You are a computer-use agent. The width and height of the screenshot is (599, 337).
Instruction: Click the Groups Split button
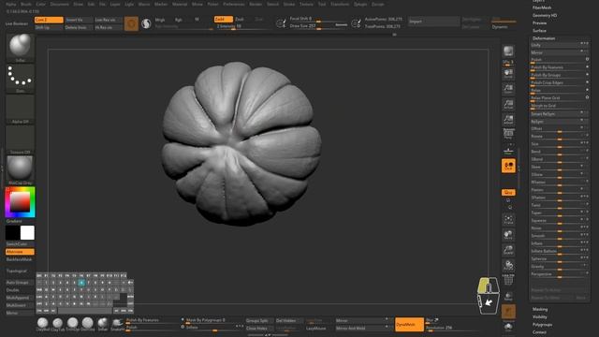(259, 320)
